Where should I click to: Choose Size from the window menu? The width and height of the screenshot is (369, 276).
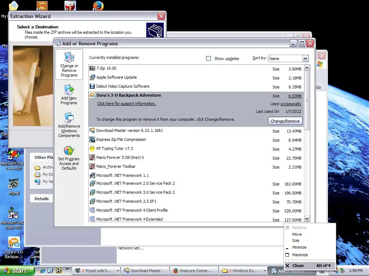[296, 240]
